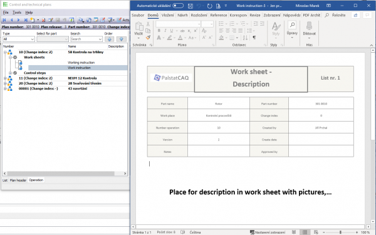Switch to List tab at bottom
376x235 pixels.
(x=5, y=180)
